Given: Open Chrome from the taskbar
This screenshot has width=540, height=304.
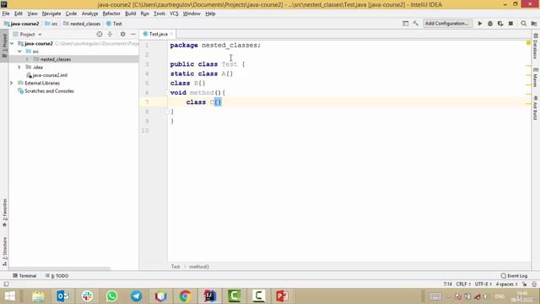Looking at the screenshot, I should coord(186,296).
